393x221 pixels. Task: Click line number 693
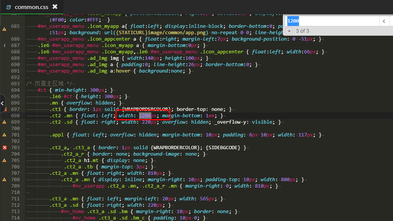tap(15, 84)
